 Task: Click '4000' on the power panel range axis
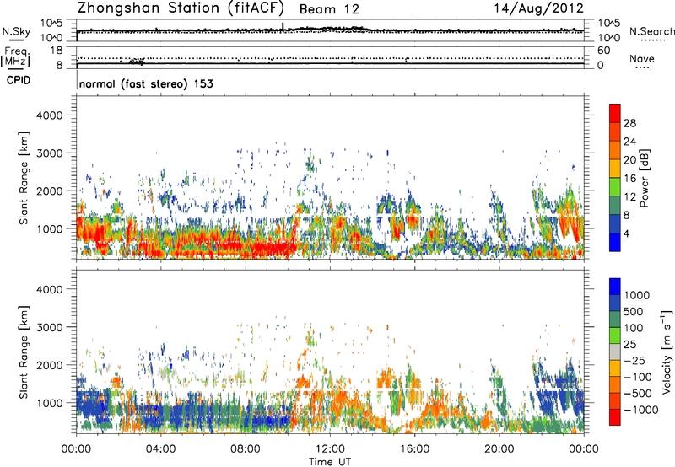[x=50, y=115]
